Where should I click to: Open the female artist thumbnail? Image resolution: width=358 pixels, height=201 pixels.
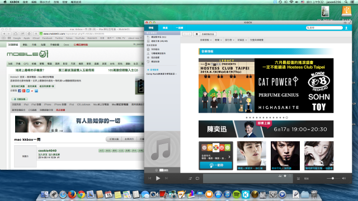[319, 156]
